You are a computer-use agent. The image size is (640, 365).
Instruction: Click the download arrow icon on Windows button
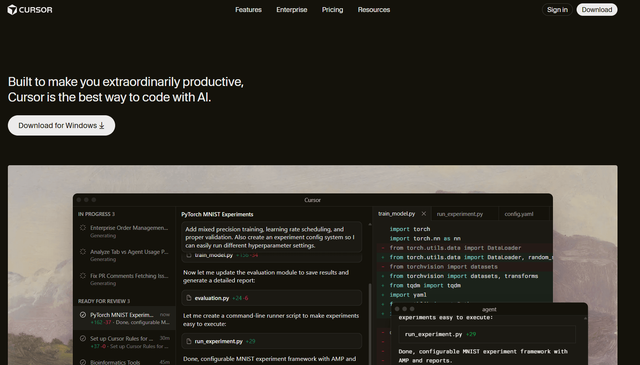click(x=102, y=126)
